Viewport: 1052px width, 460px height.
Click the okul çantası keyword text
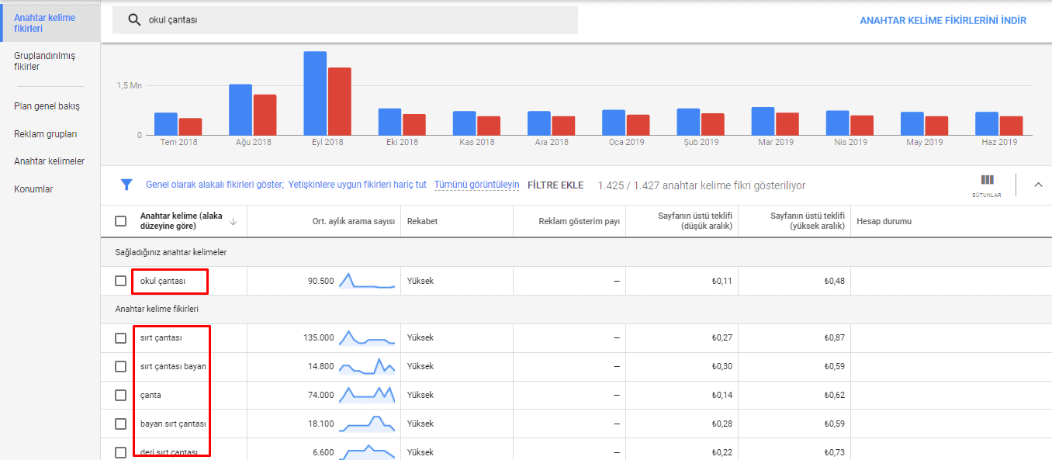coord(163,281)
